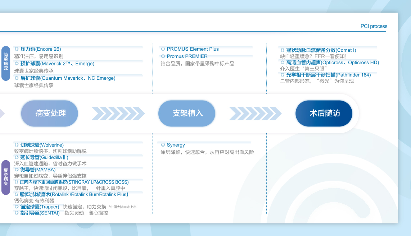Open the Promus PREMIER product name
Image resolution: width=411 pixels, height=236 pixels.
(187, 56)
